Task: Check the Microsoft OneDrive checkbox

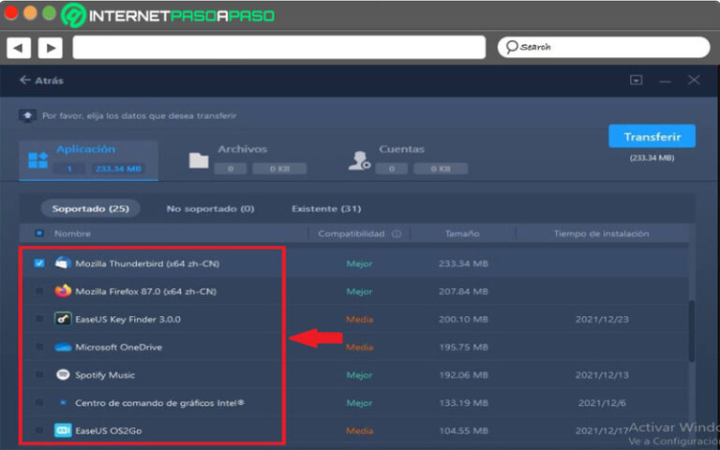Action: 39,347
